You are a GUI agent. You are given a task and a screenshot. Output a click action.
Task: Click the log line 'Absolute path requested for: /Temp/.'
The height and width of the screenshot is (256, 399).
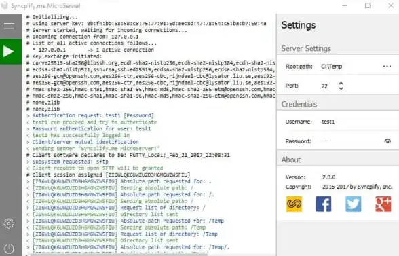128,247
